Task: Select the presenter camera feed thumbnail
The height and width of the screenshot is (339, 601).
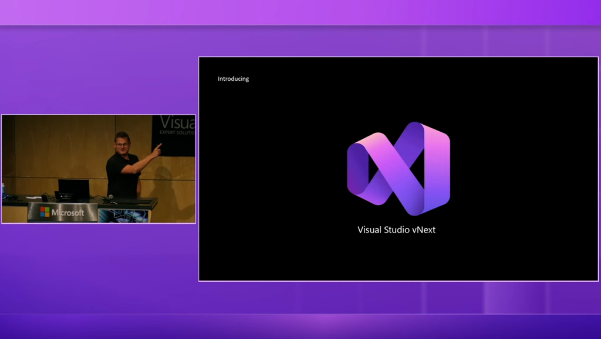Action: pyautogui.click(x=99, y=169)
